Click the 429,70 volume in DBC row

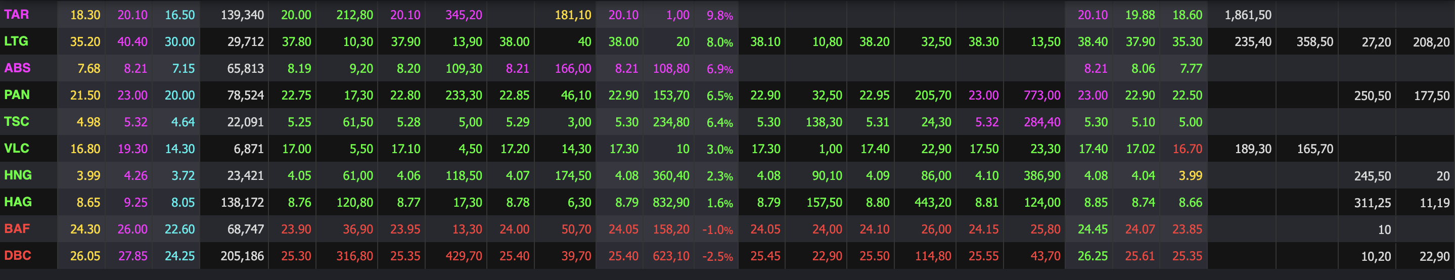click(464, 256)
